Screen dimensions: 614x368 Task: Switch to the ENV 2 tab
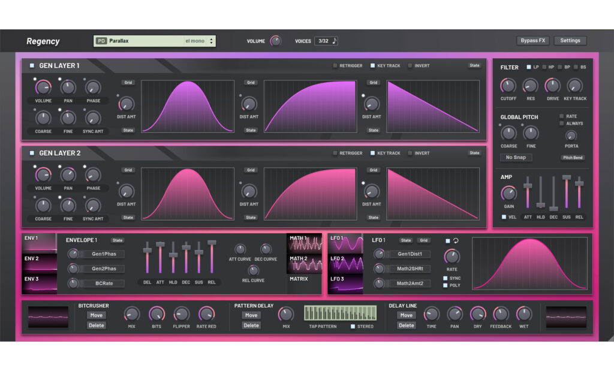[39, 261]
